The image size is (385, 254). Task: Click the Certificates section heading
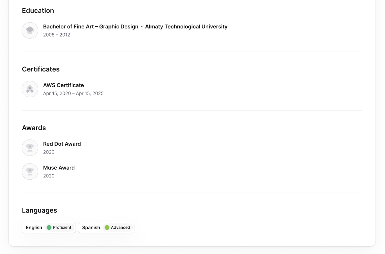click(x=41, y=69)
